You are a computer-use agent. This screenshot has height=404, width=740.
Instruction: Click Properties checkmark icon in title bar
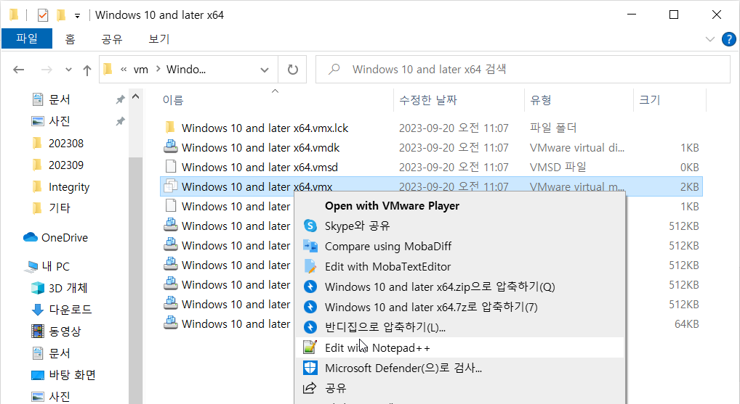click(42, 15)
